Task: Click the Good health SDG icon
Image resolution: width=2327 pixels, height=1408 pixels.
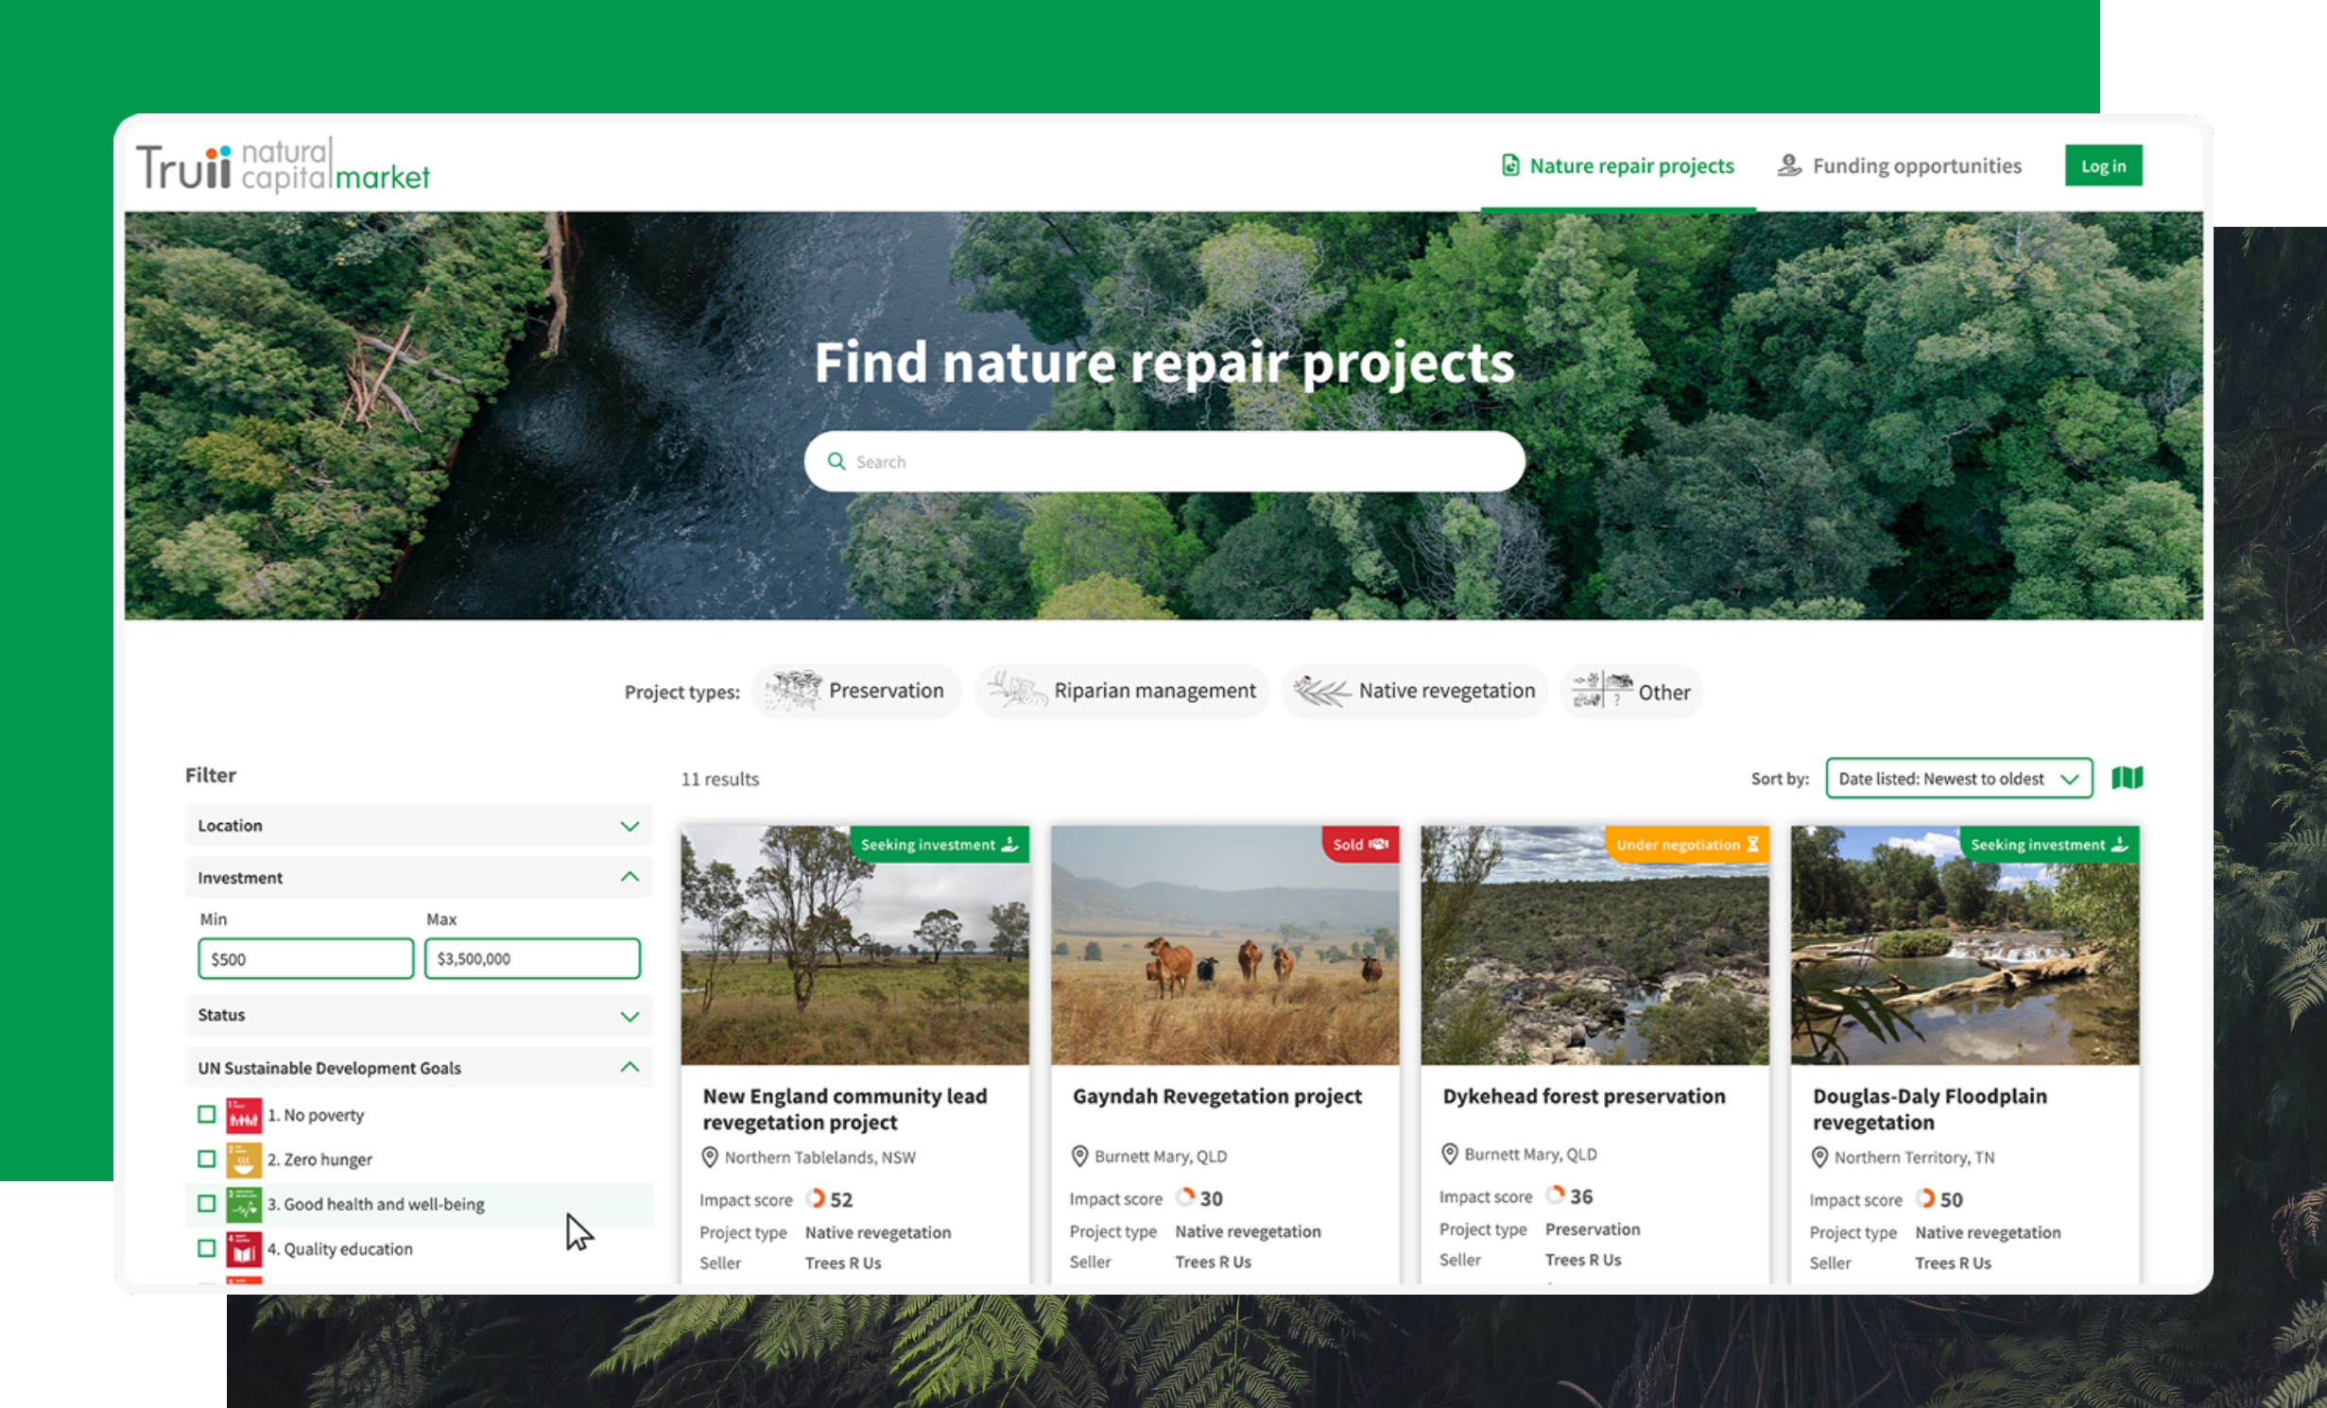Action: 243,1205
